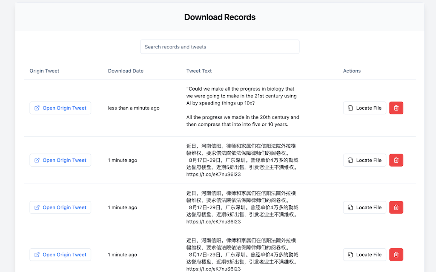Image resolution: width=436 pixels, height=272 pixels.
Task: Select the 'Tweet Text' column header
Action: pos(199,71)
